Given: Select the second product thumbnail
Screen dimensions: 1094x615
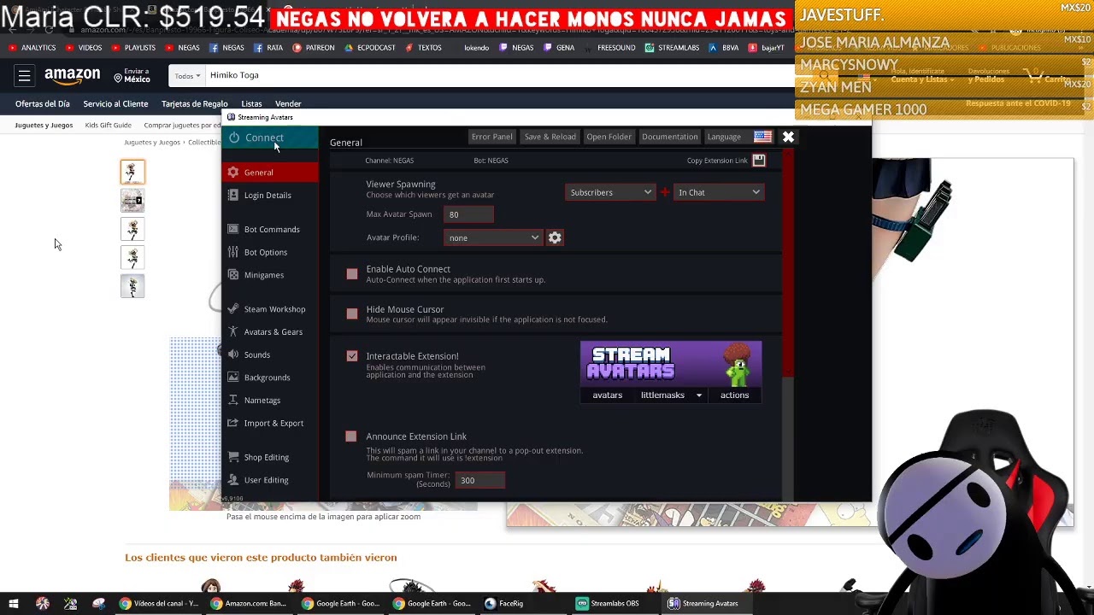Looking at the screenshot, I should pos(132,201).
